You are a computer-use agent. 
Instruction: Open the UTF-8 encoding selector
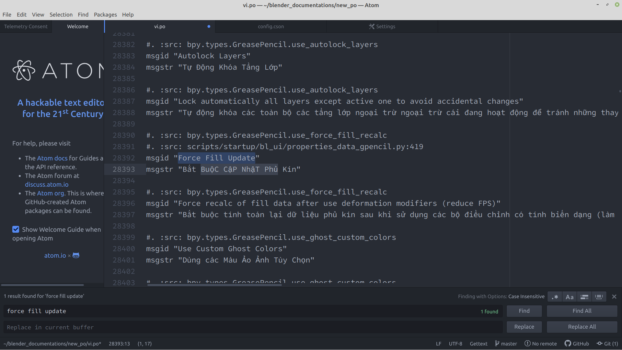coord(455,344)
